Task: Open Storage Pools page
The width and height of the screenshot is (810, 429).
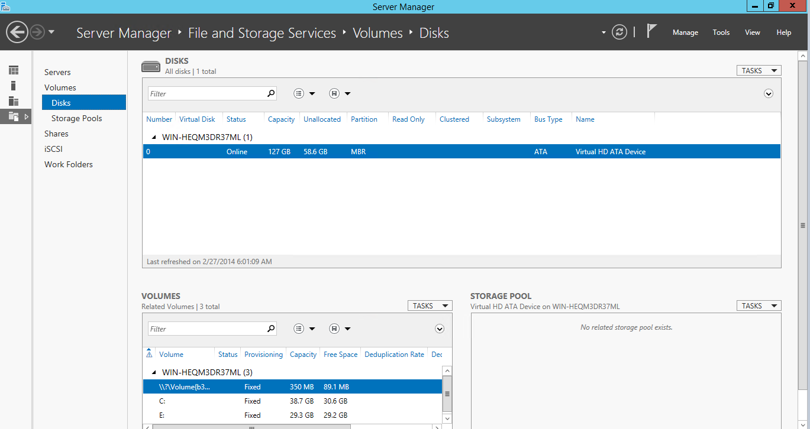Action: click(77, 118)
